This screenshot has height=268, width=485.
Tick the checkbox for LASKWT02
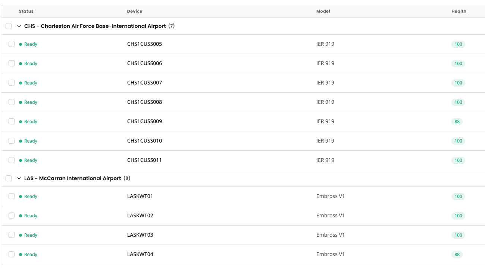click(x=12, y=216)
